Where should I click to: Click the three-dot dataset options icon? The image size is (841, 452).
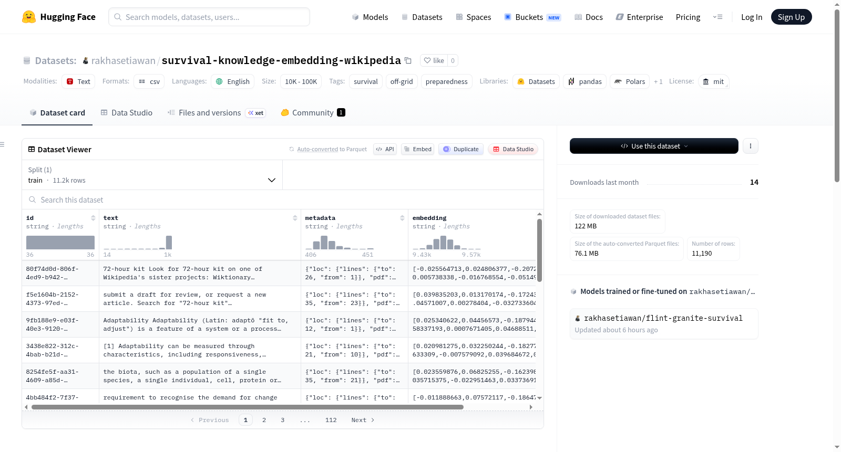pyautogui.click(x=751, y=146)
